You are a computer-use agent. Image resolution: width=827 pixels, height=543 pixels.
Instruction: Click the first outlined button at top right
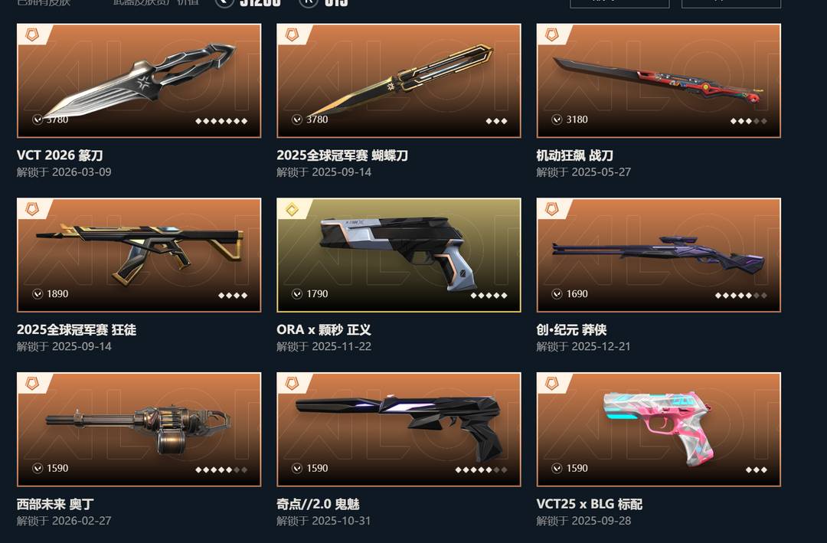619,3
